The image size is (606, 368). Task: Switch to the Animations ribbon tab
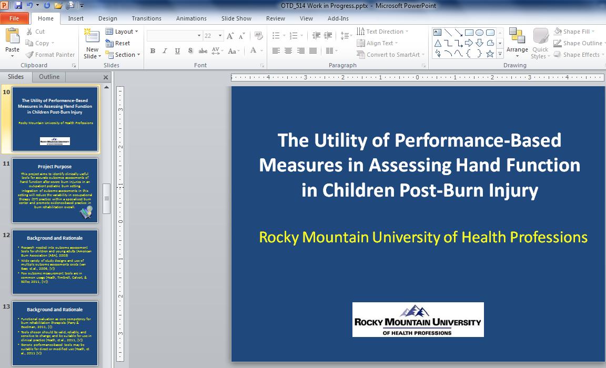pos(191,18)
